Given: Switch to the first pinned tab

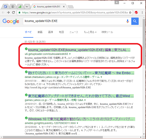Looking at the screenshot, I should pos(6,7).
